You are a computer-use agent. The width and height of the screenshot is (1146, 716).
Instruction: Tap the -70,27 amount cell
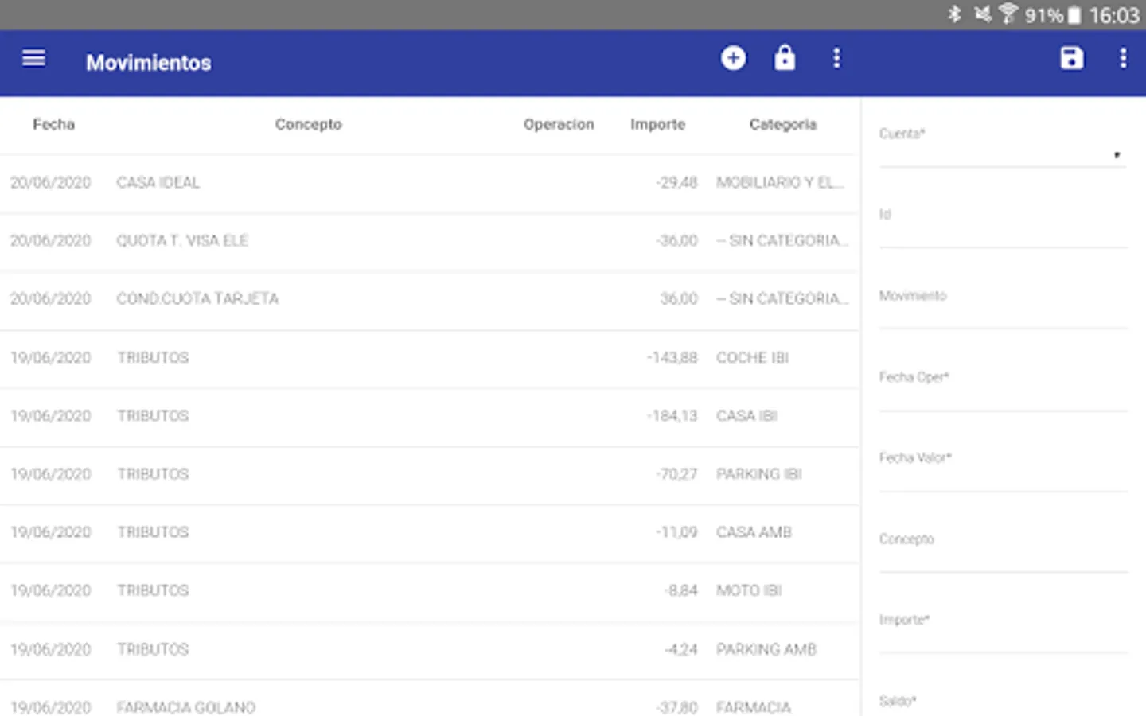click(x=676, y=474)
